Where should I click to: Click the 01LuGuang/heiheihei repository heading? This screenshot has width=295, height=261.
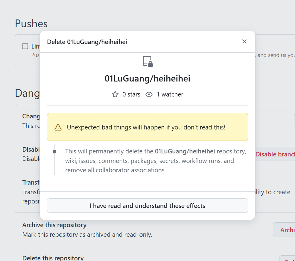(x=147, y=79)
